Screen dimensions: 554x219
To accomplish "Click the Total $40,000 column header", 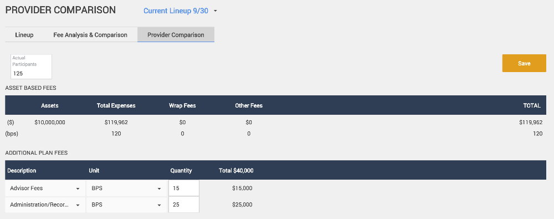I will pyautogui.click(x=236, y=171).
